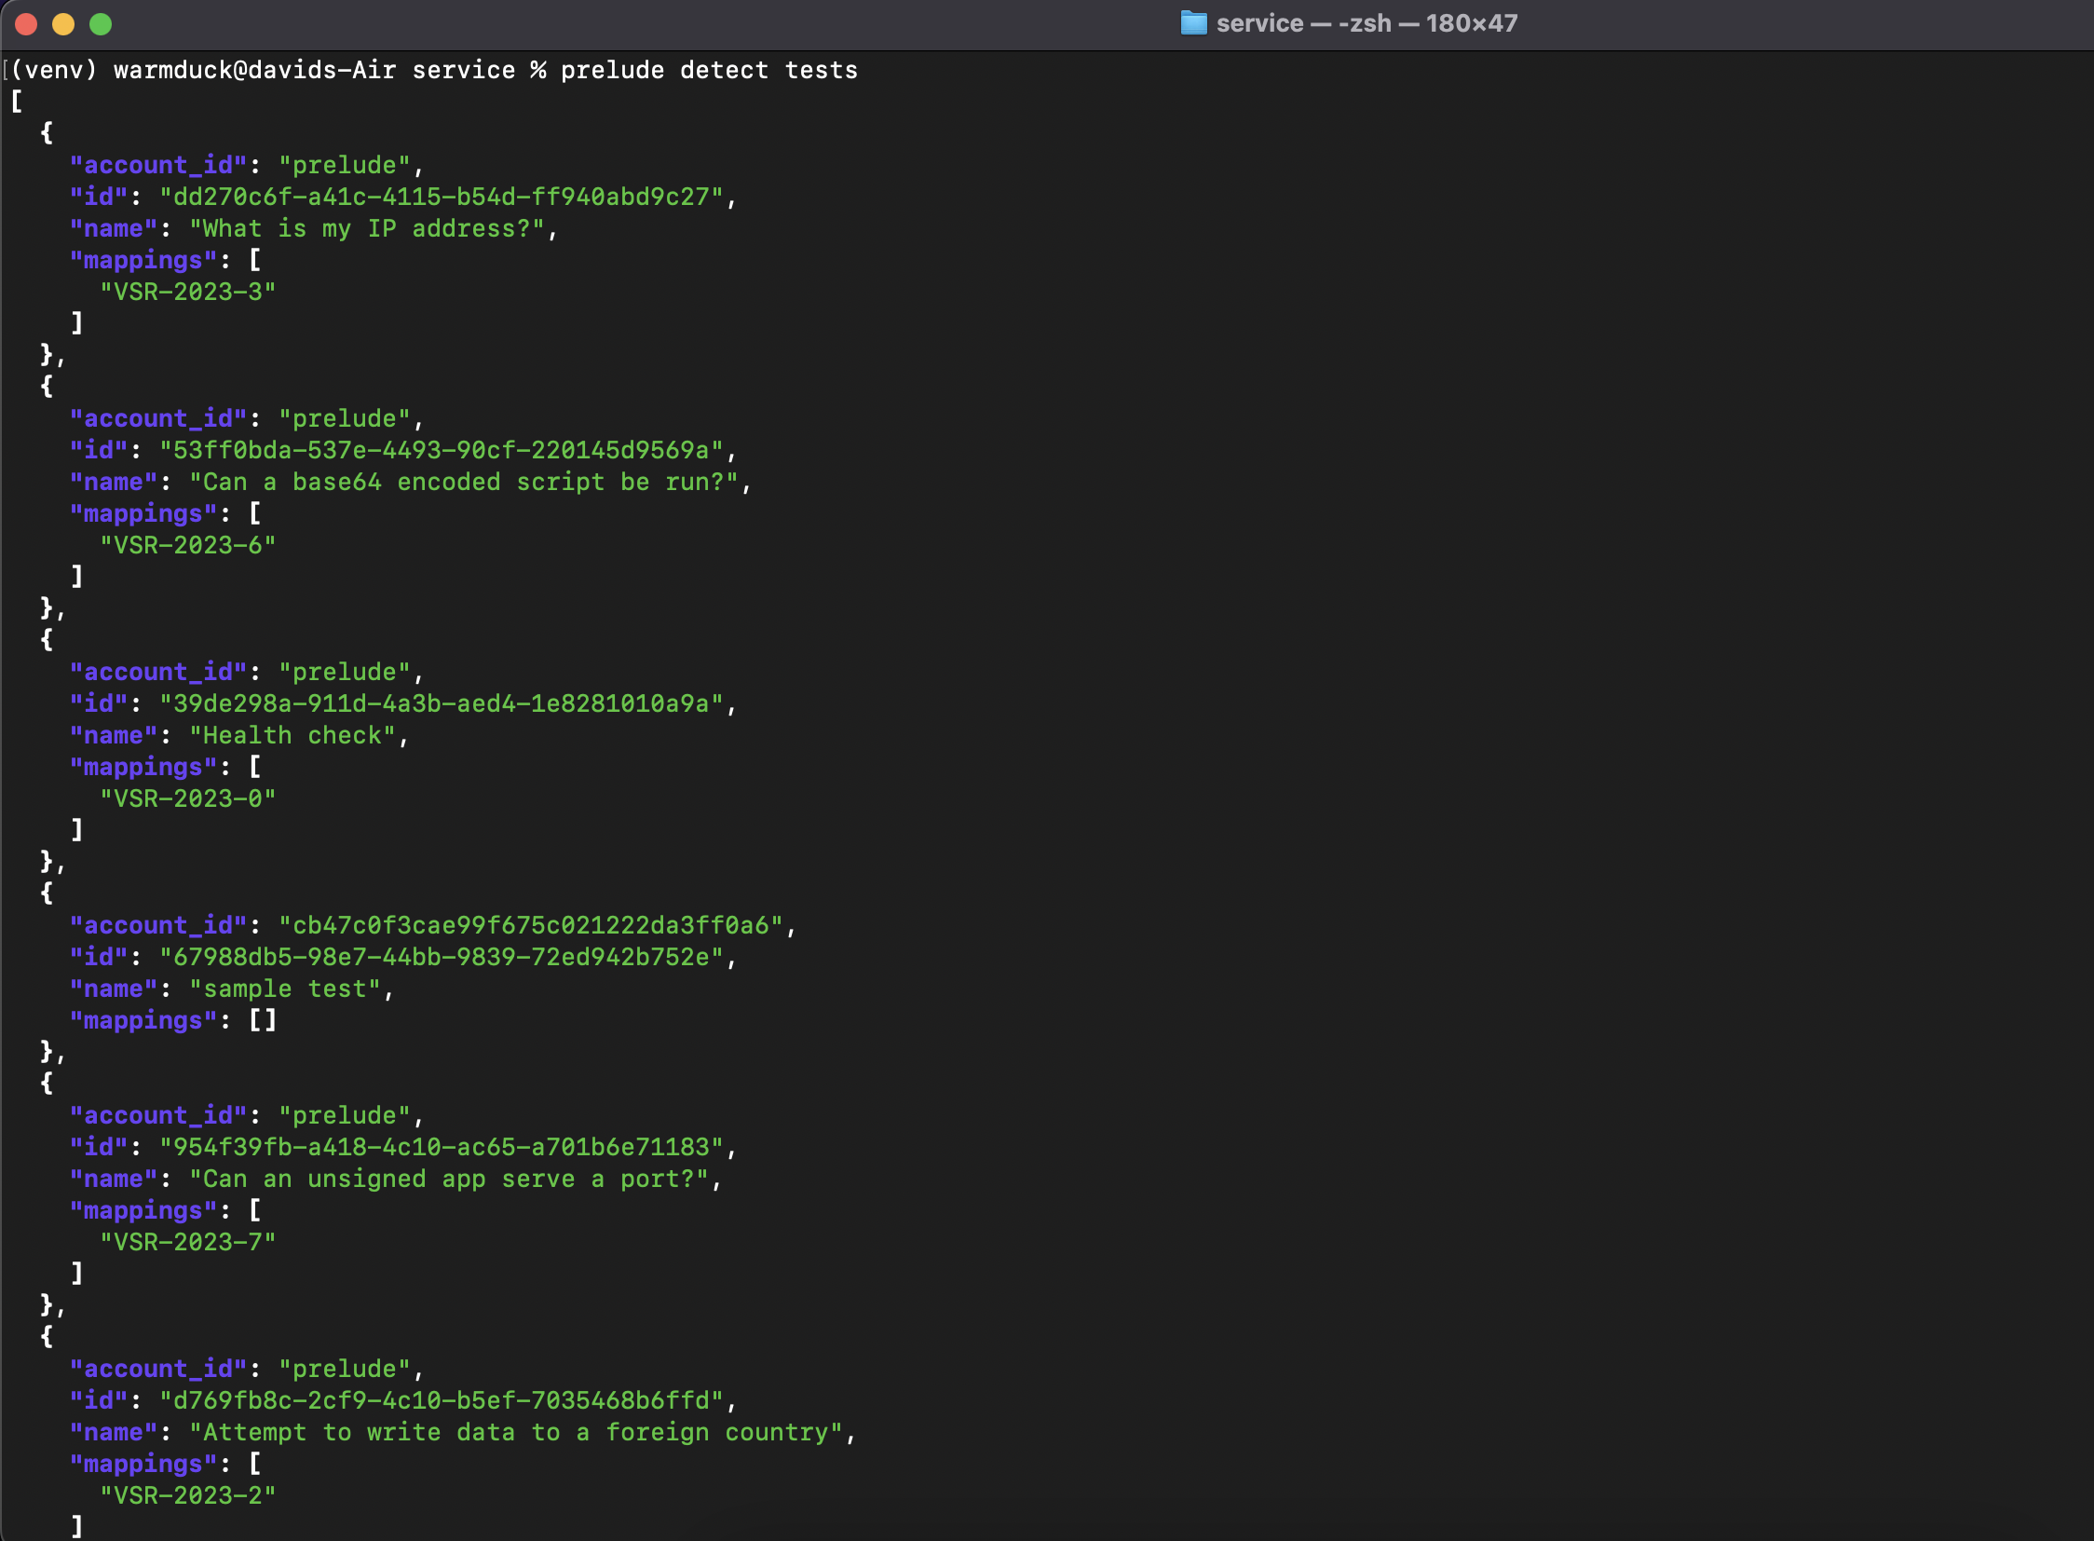Image resolution: width=2094 pixels, height=1541 pixels.
Task: Click "Can an unsigned app serve a port?"
Action: (449, 1180)
